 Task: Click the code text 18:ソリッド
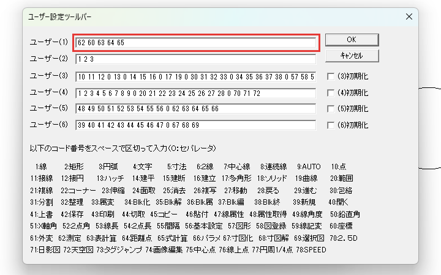click(272, 178)
